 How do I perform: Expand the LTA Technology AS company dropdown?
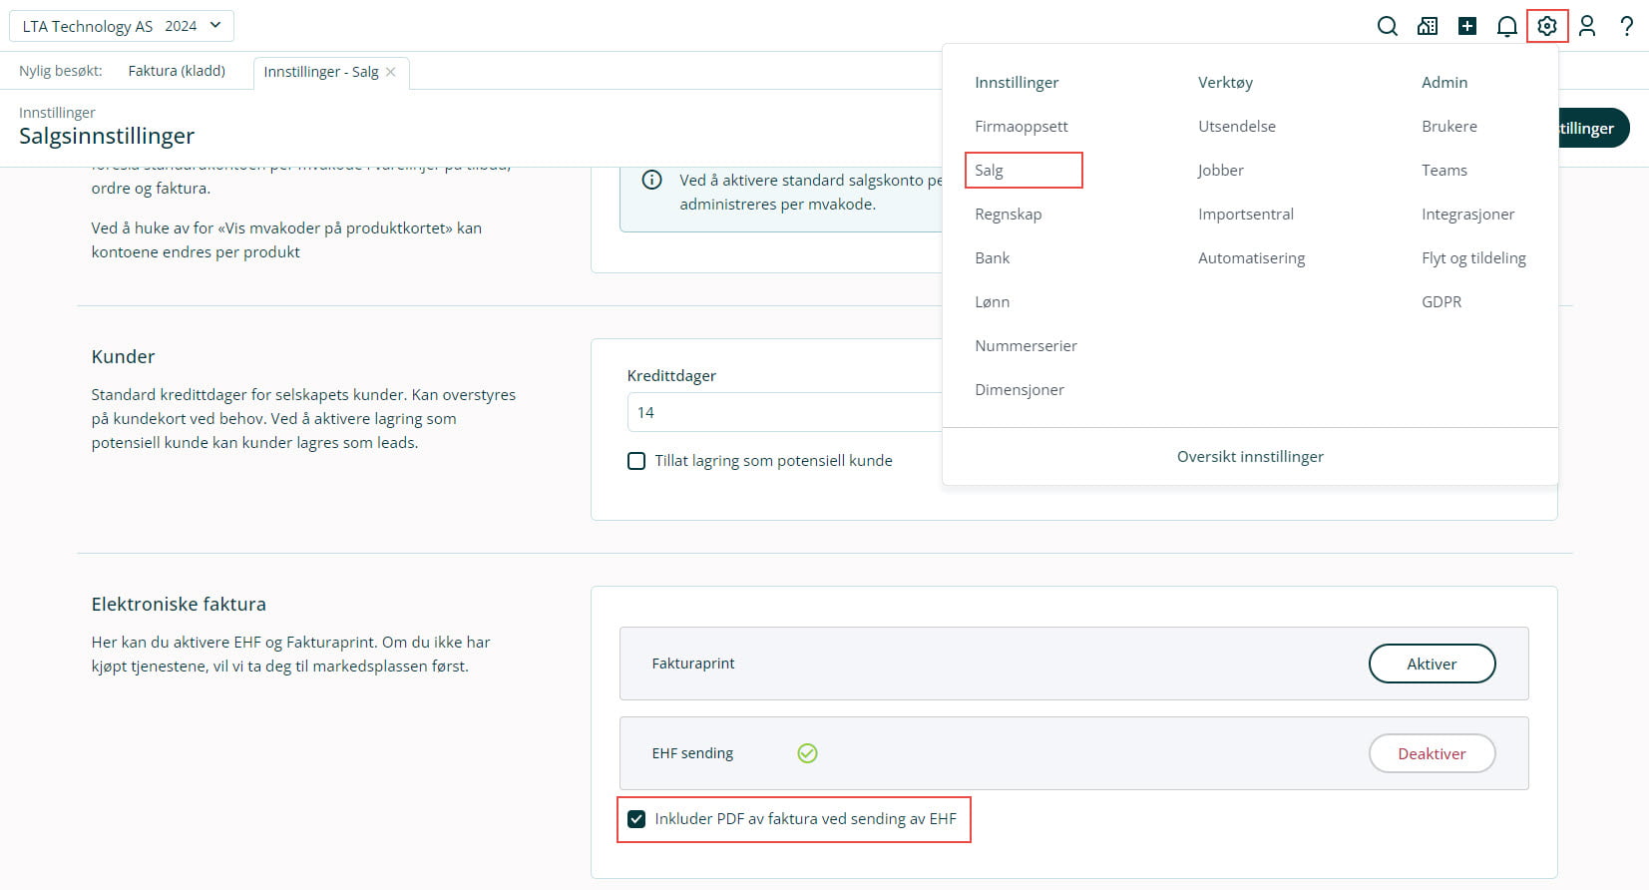point(122,26)
